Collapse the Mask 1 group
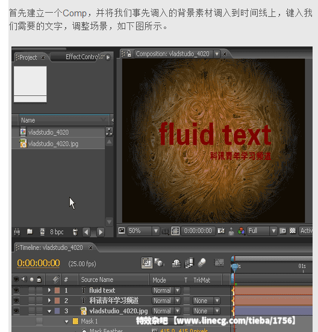 67,321
